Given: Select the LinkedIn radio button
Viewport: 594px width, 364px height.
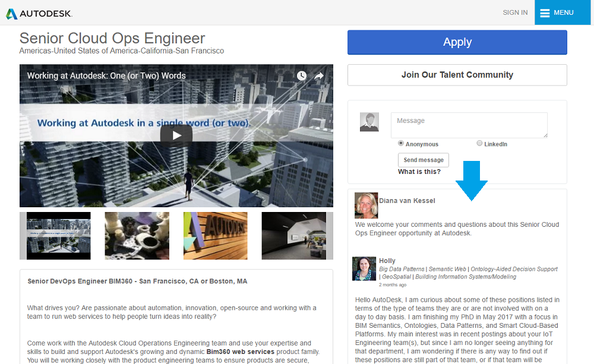Looking at the screenshot, I should pyautogui.click(x=479, y=143).
